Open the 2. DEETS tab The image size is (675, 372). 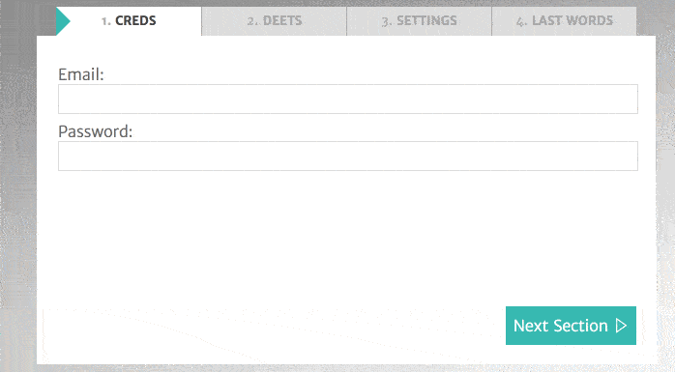point(275,21)
